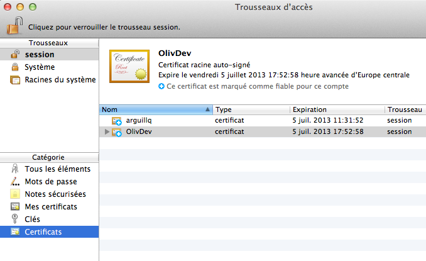This screenshot has width=426, height=261.
Task: Select Mots de passe category
Action: click(x=50, y=182)
